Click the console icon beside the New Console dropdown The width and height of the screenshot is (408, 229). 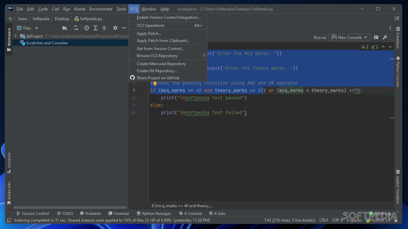(x=376, y=38)
